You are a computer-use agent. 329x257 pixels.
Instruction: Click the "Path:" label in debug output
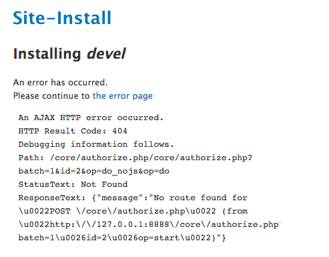point(31,158)
